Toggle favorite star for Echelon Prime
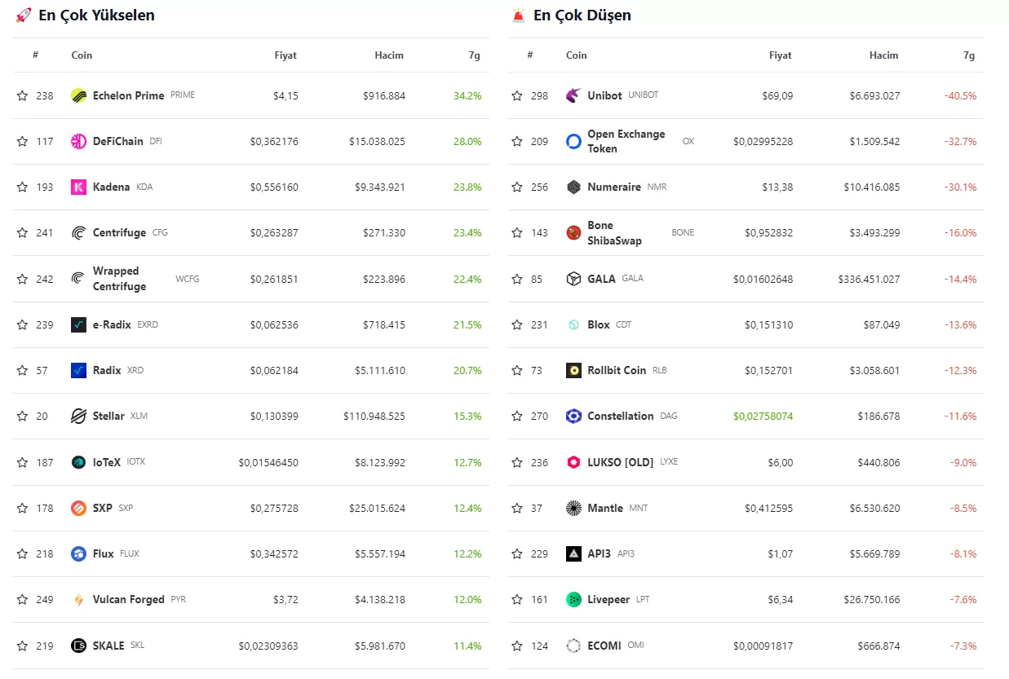1009x679 pixels. coord(22,95)
